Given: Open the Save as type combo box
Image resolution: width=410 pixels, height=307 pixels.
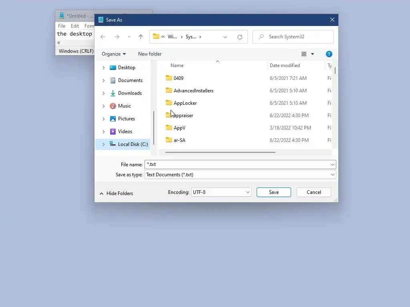Looking at the screenshot, I should [x=240, y=175].
